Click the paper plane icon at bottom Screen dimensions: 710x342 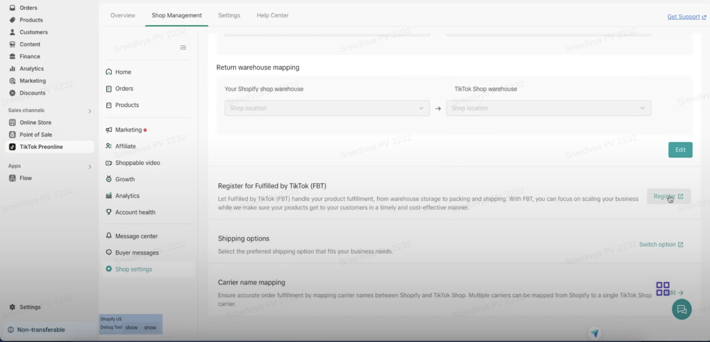595,333
